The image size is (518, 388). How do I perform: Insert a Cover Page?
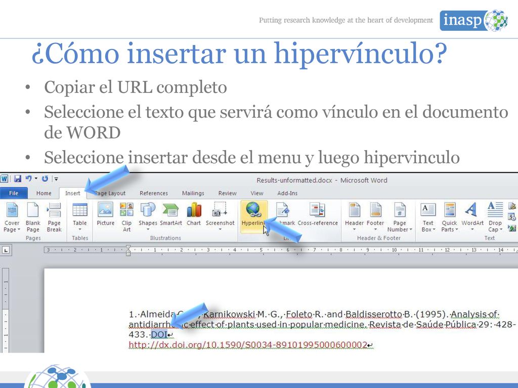12,218
